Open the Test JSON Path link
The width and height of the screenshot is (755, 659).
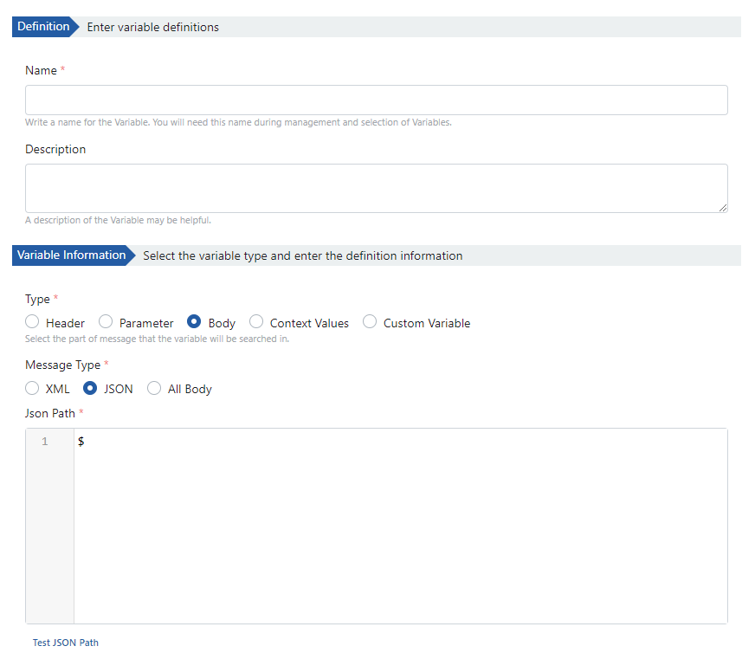point(66,643)
